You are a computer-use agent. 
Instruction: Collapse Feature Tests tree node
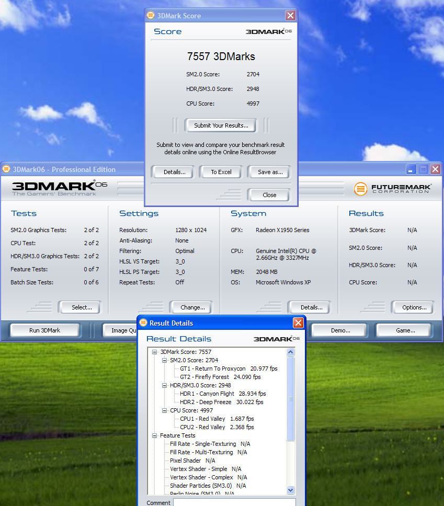[154, 435]
